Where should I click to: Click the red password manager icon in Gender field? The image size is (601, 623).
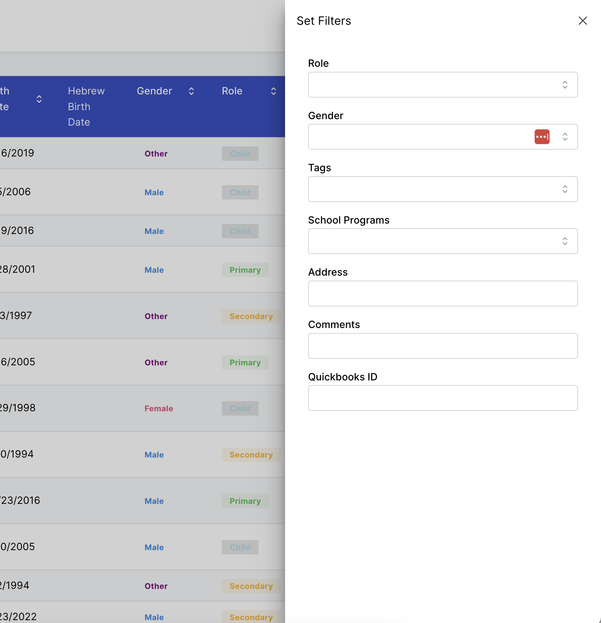click(542, 137)
